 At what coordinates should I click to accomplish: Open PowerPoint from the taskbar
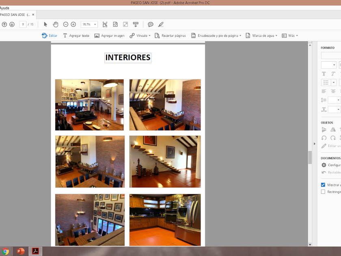[21, 252]
